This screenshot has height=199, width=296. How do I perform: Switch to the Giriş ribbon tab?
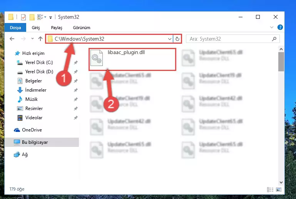coord(36,28)
